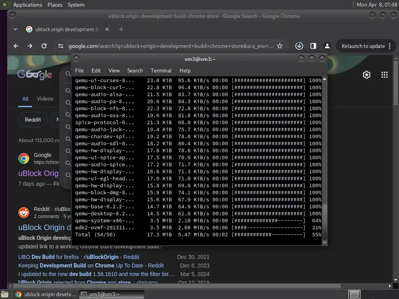Open Chrome profile avatar icon

[327, 46]
